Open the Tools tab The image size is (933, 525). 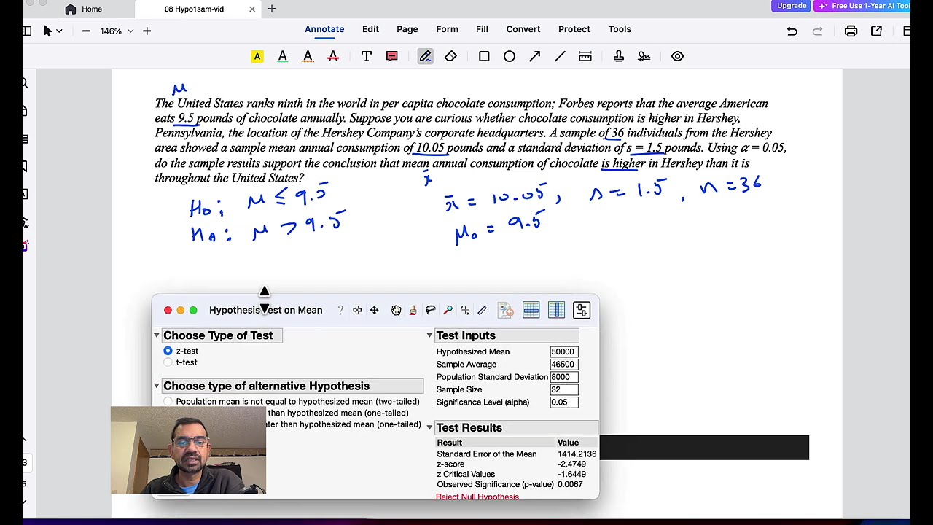pos(620,29)
